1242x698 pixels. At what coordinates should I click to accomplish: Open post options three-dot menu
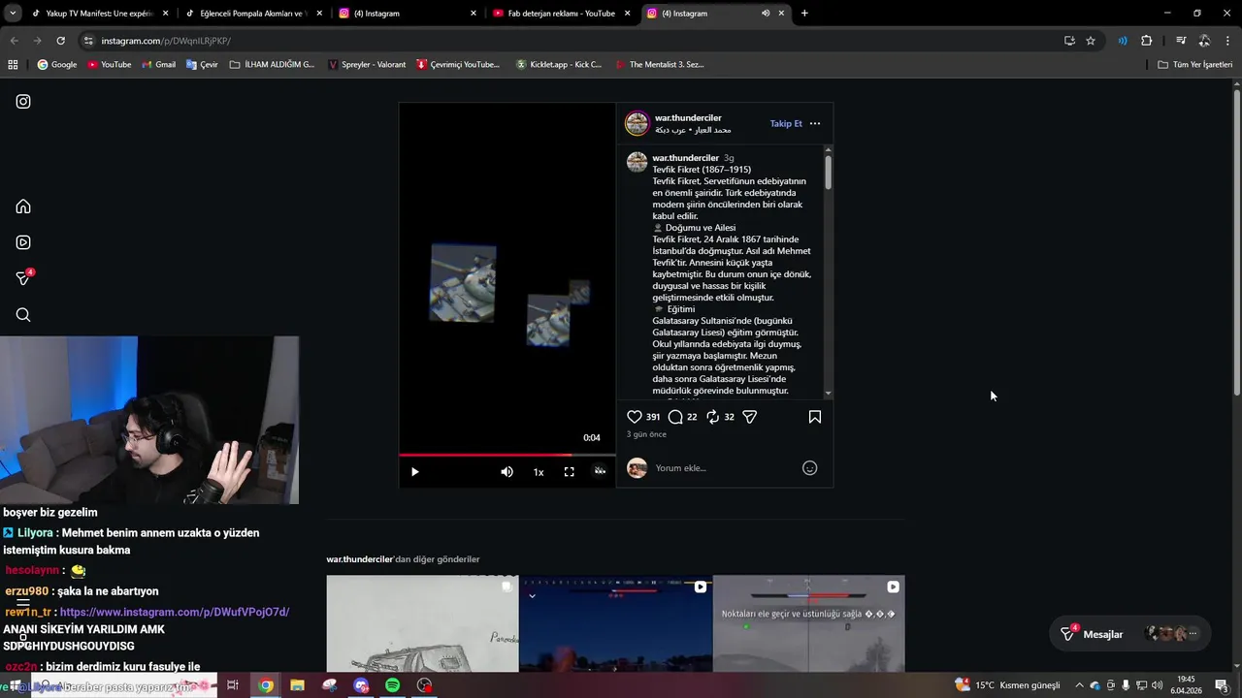[x=815, y=123]
